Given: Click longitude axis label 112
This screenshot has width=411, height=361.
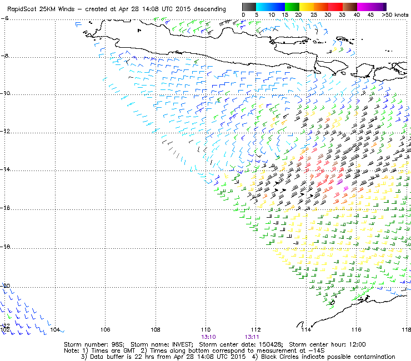Looking at the screenshot, I should [256, 329].
